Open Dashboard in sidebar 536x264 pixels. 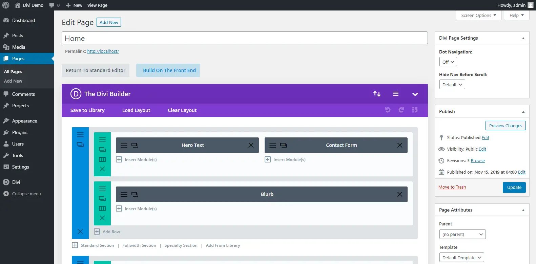tap(27, 20)
